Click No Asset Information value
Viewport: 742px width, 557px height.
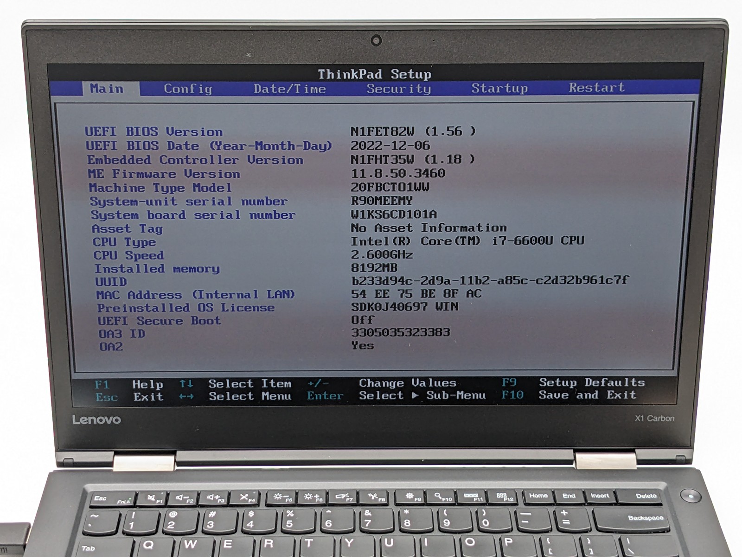coord(429,227)
